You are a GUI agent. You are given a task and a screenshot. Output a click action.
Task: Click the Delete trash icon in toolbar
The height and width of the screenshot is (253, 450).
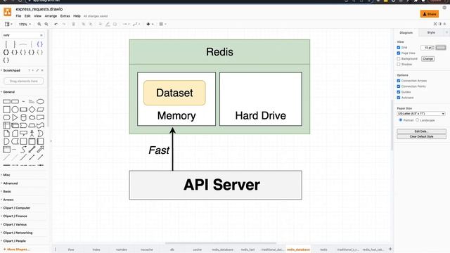point(73,25)
